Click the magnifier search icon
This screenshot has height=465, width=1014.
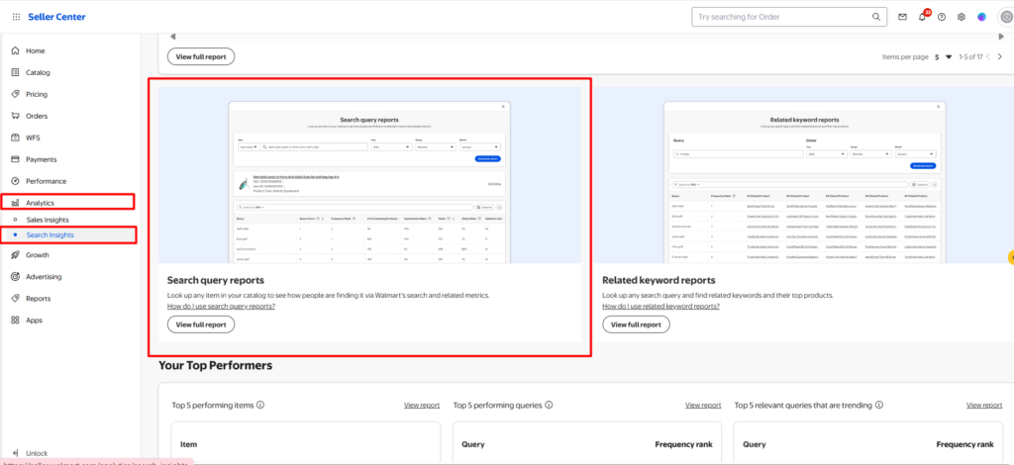point(876,17)
